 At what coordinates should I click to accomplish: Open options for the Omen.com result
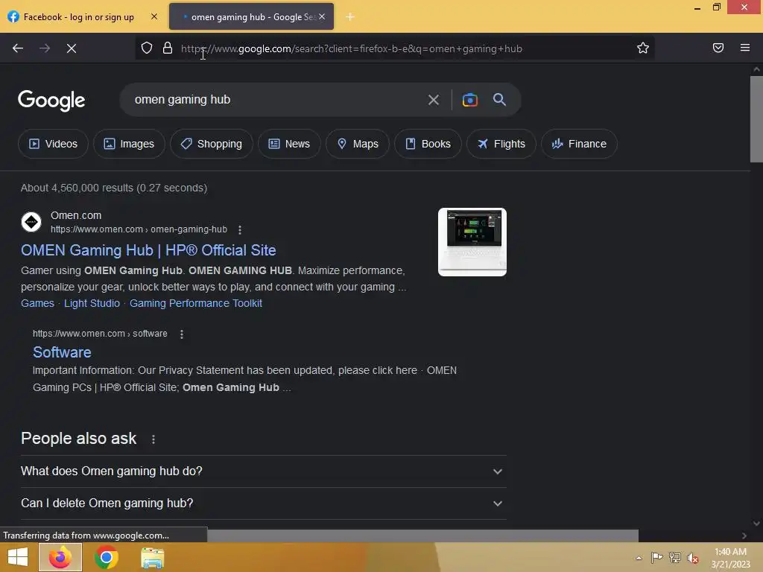[x=239, y=229]
